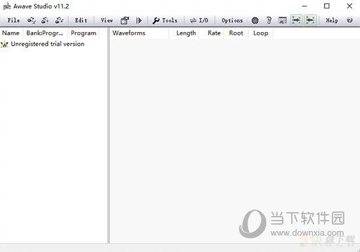Click the first notes icon after File

coord(31,20)
